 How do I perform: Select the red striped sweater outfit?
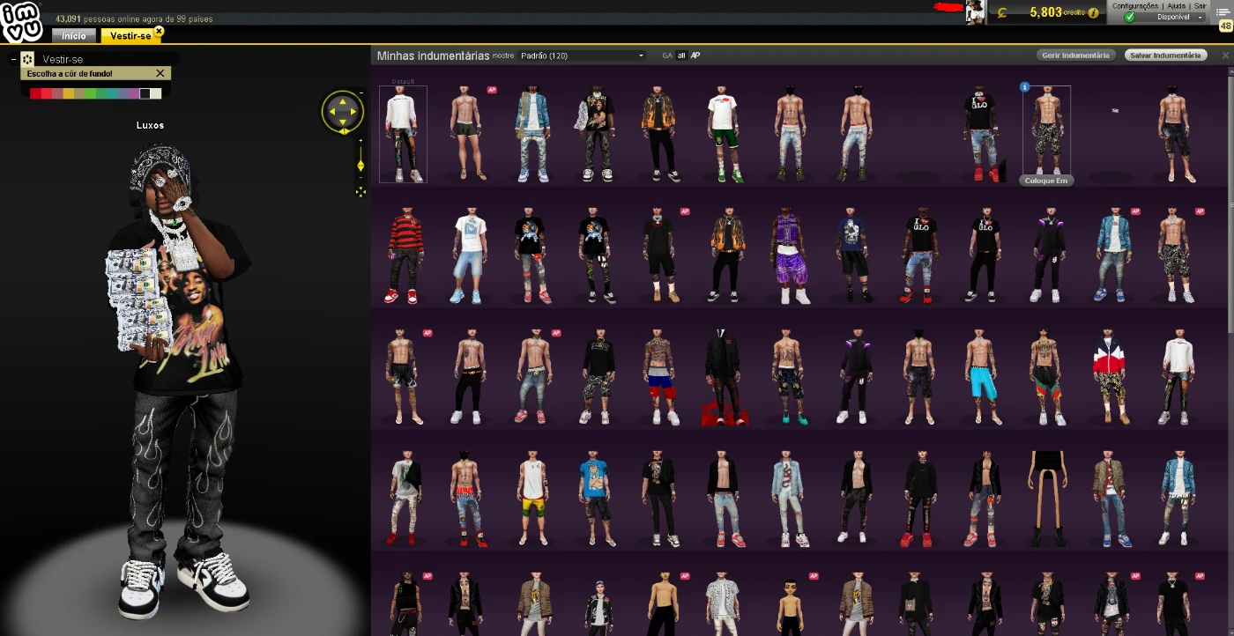click(404, 256)
